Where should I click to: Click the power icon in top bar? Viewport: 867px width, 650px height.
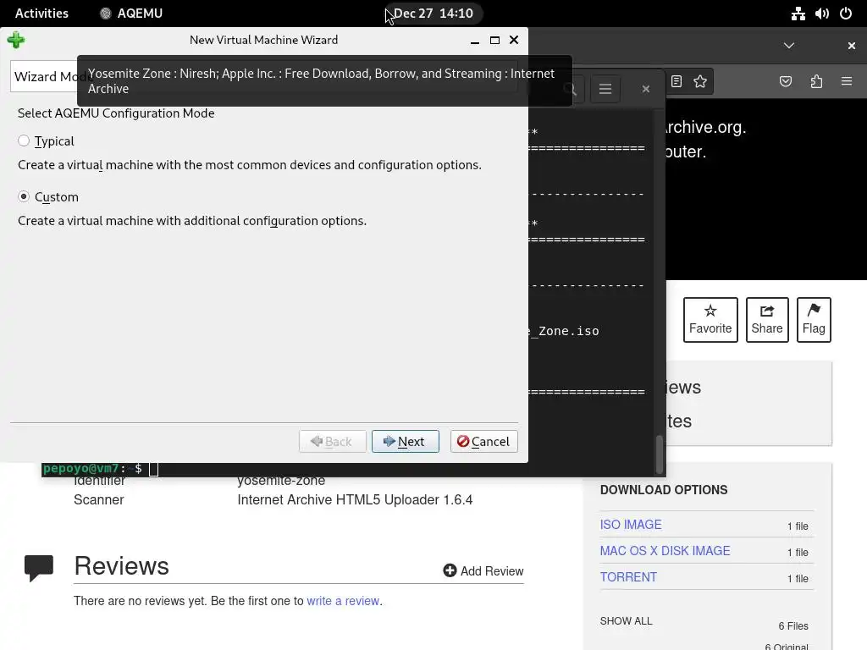click(x=846, y=14)
